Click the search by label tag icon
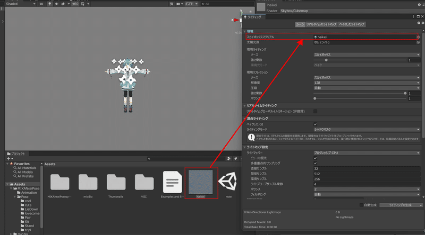This screenshot has width=425, height=235. [x=235, y=159]
